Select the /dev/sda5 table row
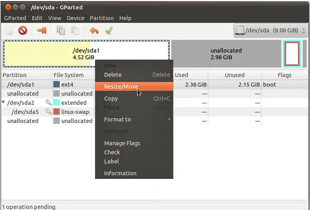 (x=154, y=112)
